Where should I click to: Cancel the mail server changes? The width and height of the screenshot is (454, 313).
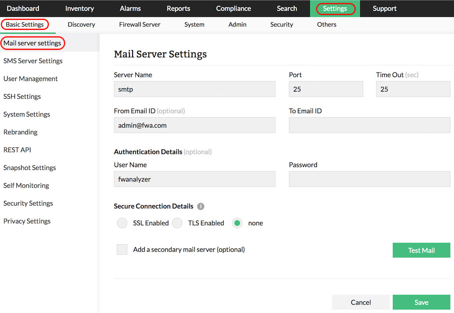coord(361,303)
